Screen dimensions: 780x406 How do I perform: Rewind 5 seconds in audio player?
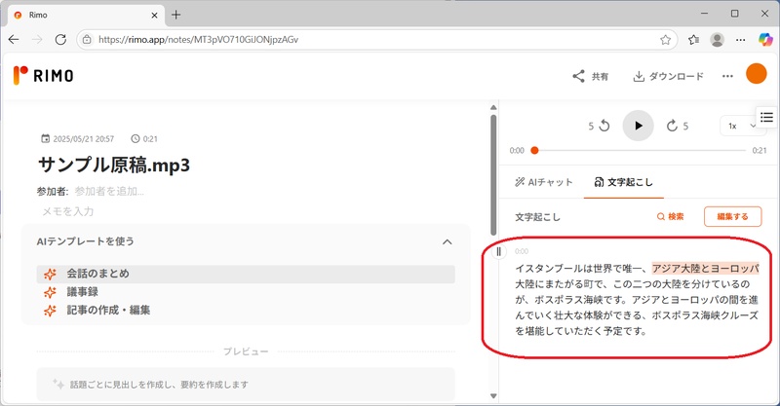(x=600, y=126)
